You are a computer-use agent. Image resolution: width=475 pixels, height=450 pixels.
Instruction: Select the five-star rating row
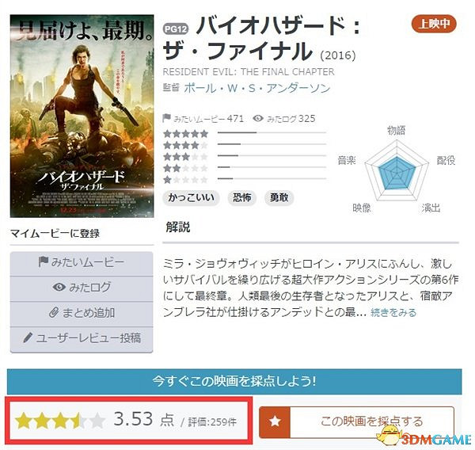[x=245, y=133]
